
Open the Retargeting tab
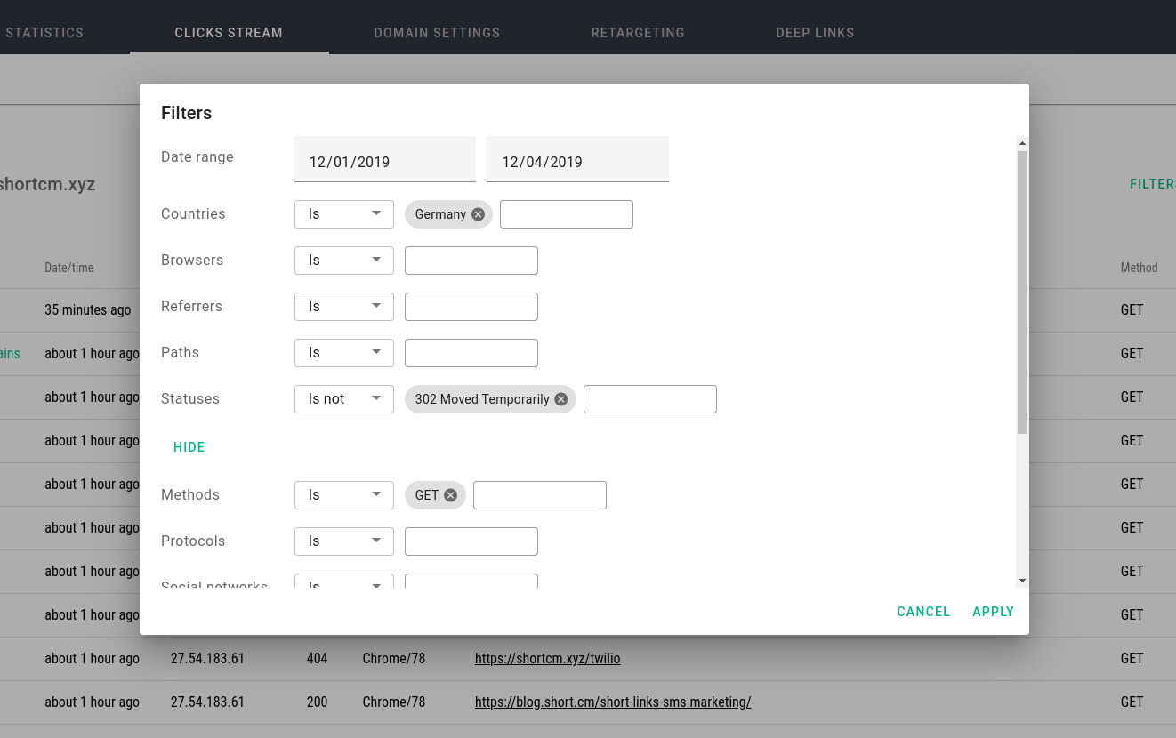point(638,32)
